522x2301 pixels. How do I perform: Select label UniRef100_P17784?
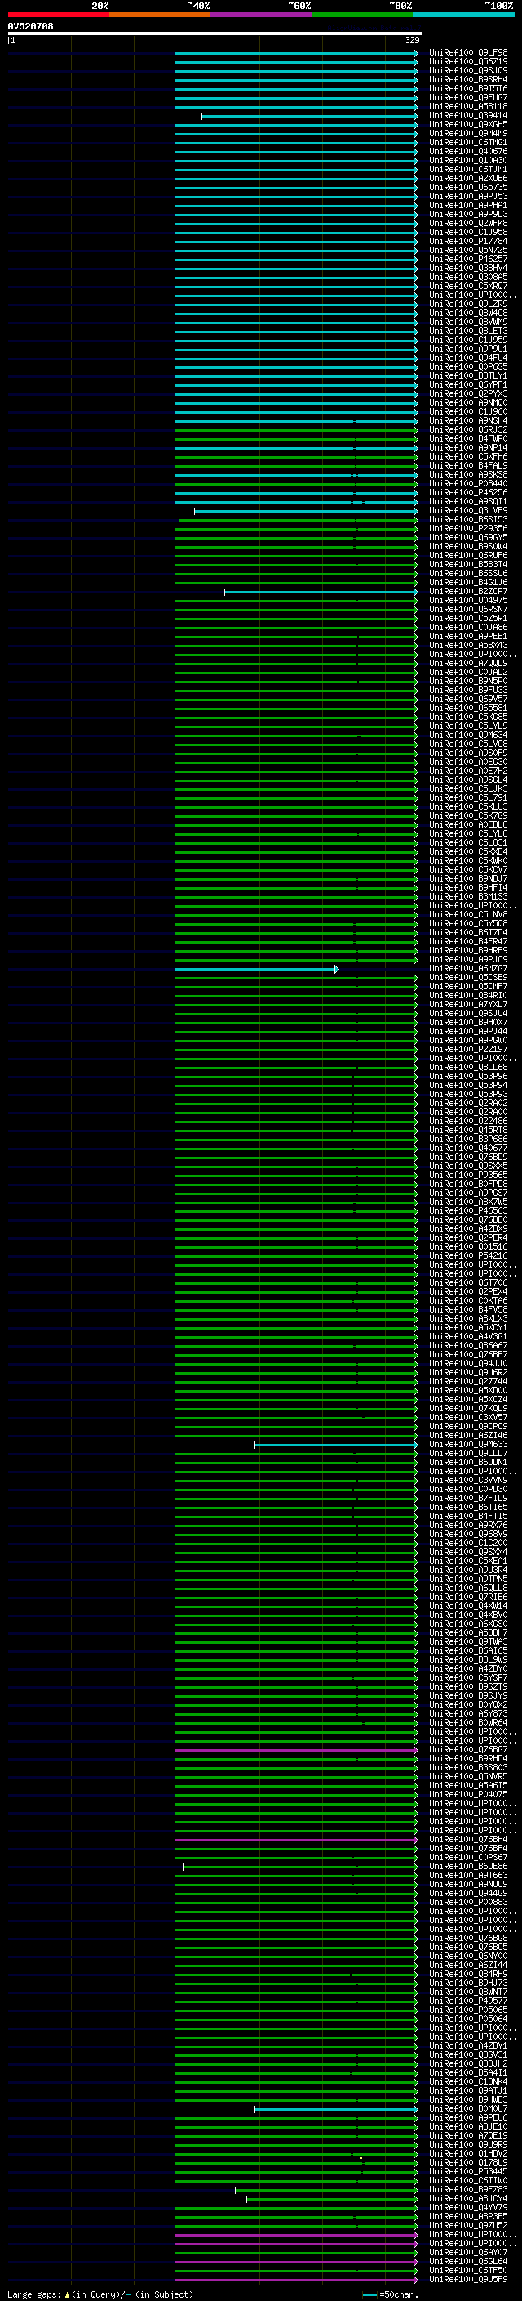[468, 241]
